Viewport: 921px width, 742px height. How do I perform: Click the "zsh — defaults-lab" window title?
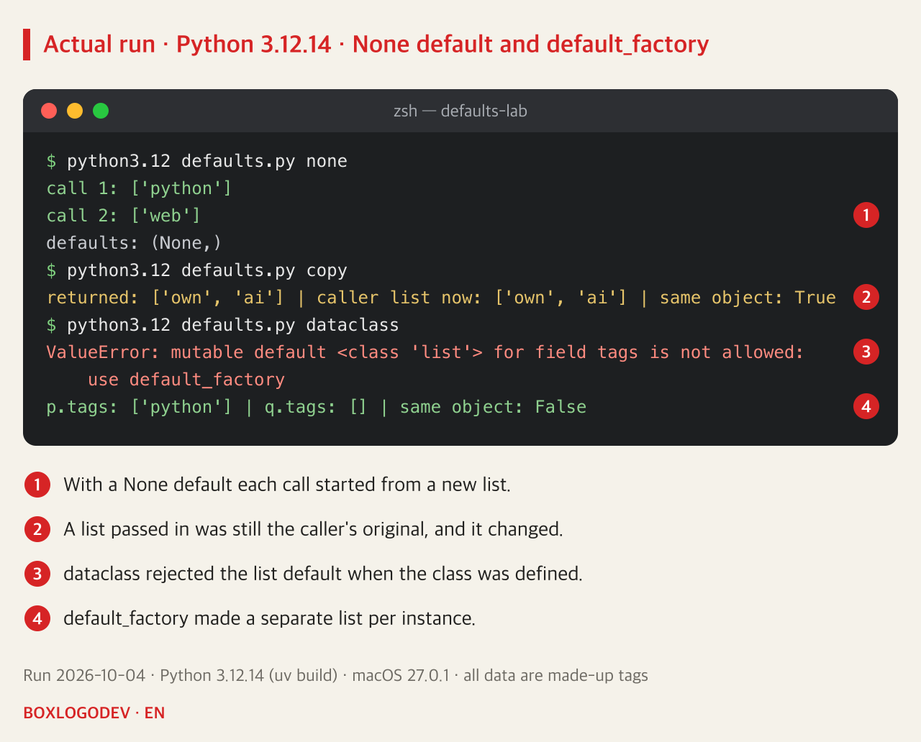tap(460, 111)
